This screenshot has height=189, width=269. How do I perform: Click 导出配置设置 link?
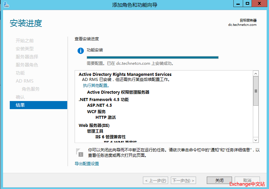pyautogui.click(x=87, y=164)
